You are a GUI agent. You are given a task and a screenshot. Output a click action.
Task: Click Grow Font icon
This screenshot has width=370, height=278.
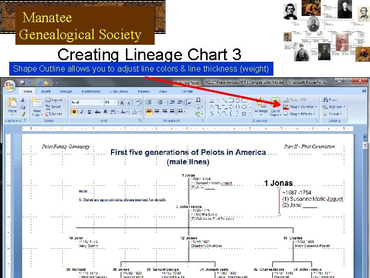pos(122,102)
